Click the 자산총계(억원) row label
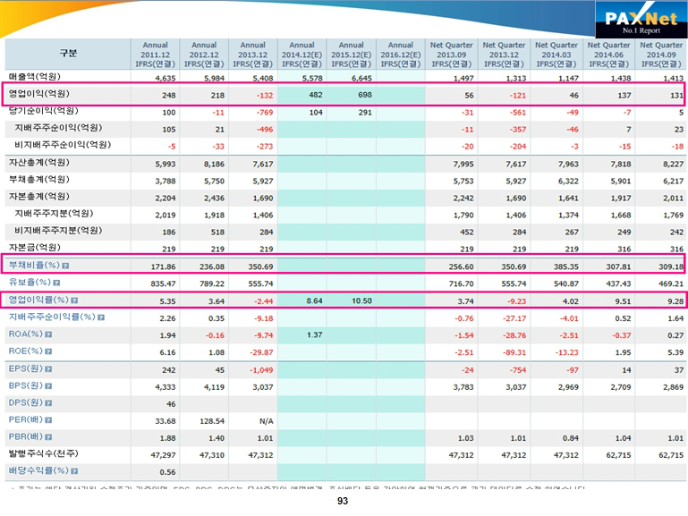This screenshot has height=516, width=688. click(x=38, y=163)
